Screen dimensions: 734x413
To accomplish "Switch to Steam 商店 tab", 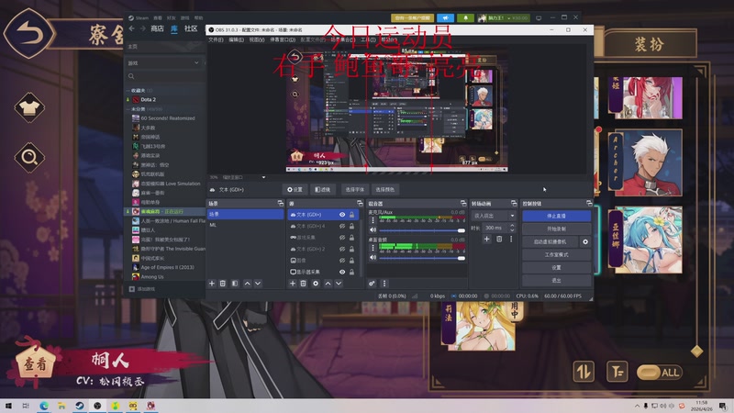I will coord(157,28).
